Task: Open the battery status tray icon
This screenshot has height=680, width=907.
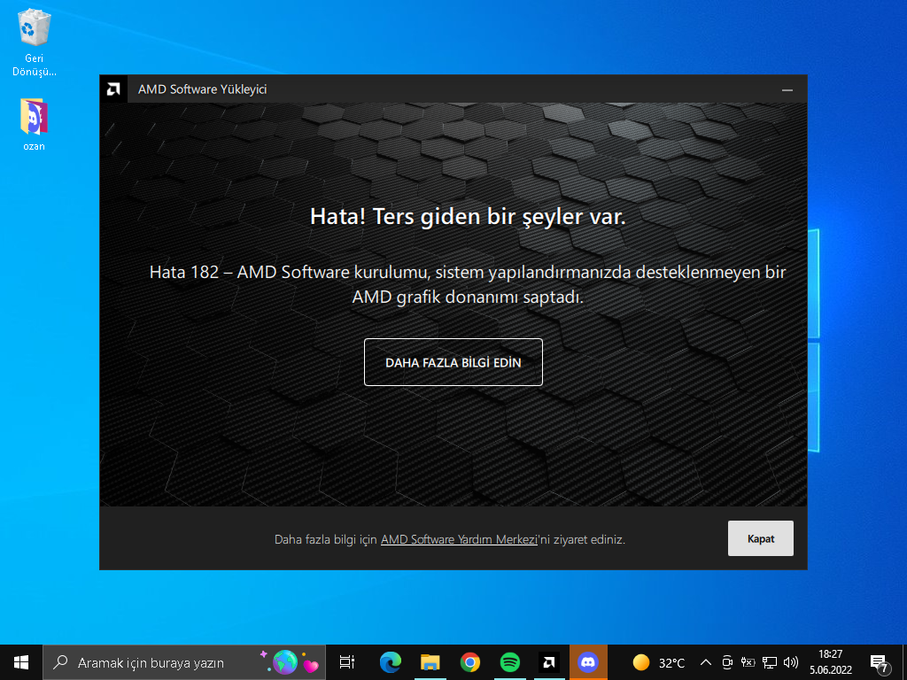Action: 748,662
